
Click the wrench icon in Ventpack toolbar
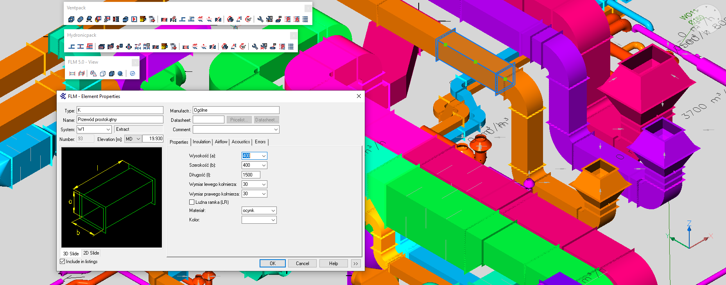pyautogui.click(x=260, y=19)
